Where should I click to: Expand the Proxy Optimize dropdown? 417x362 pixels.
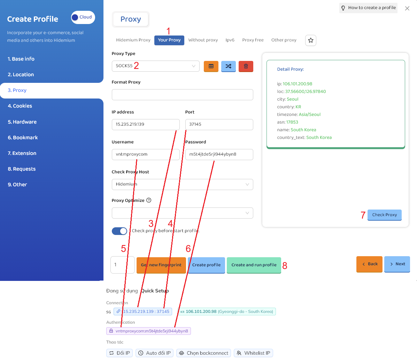(x=182, y=213)
